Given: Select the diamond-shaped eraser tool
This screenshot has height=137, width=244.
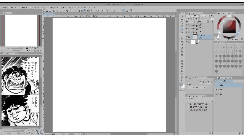Looking at the screenshot, I should tap(182, 42).
